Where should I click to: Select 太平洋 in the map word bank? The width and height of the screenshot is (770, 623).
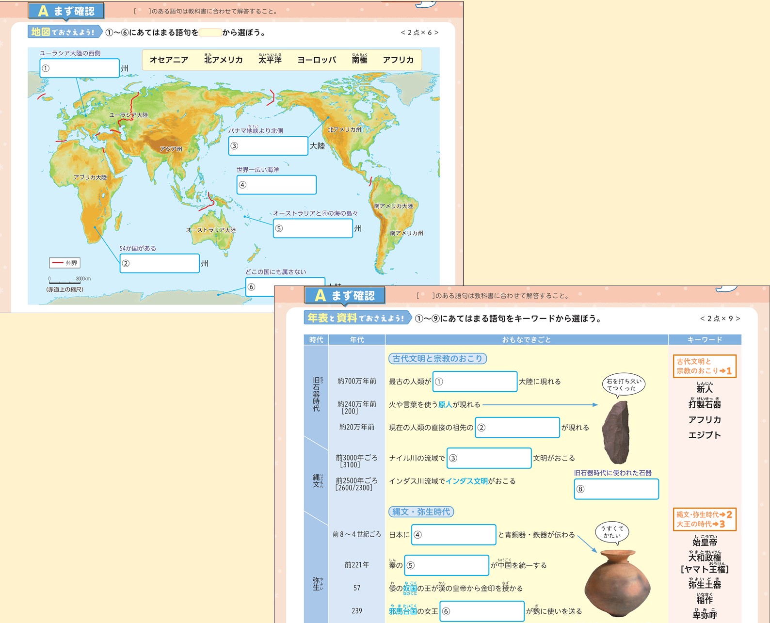coord(270,60)
